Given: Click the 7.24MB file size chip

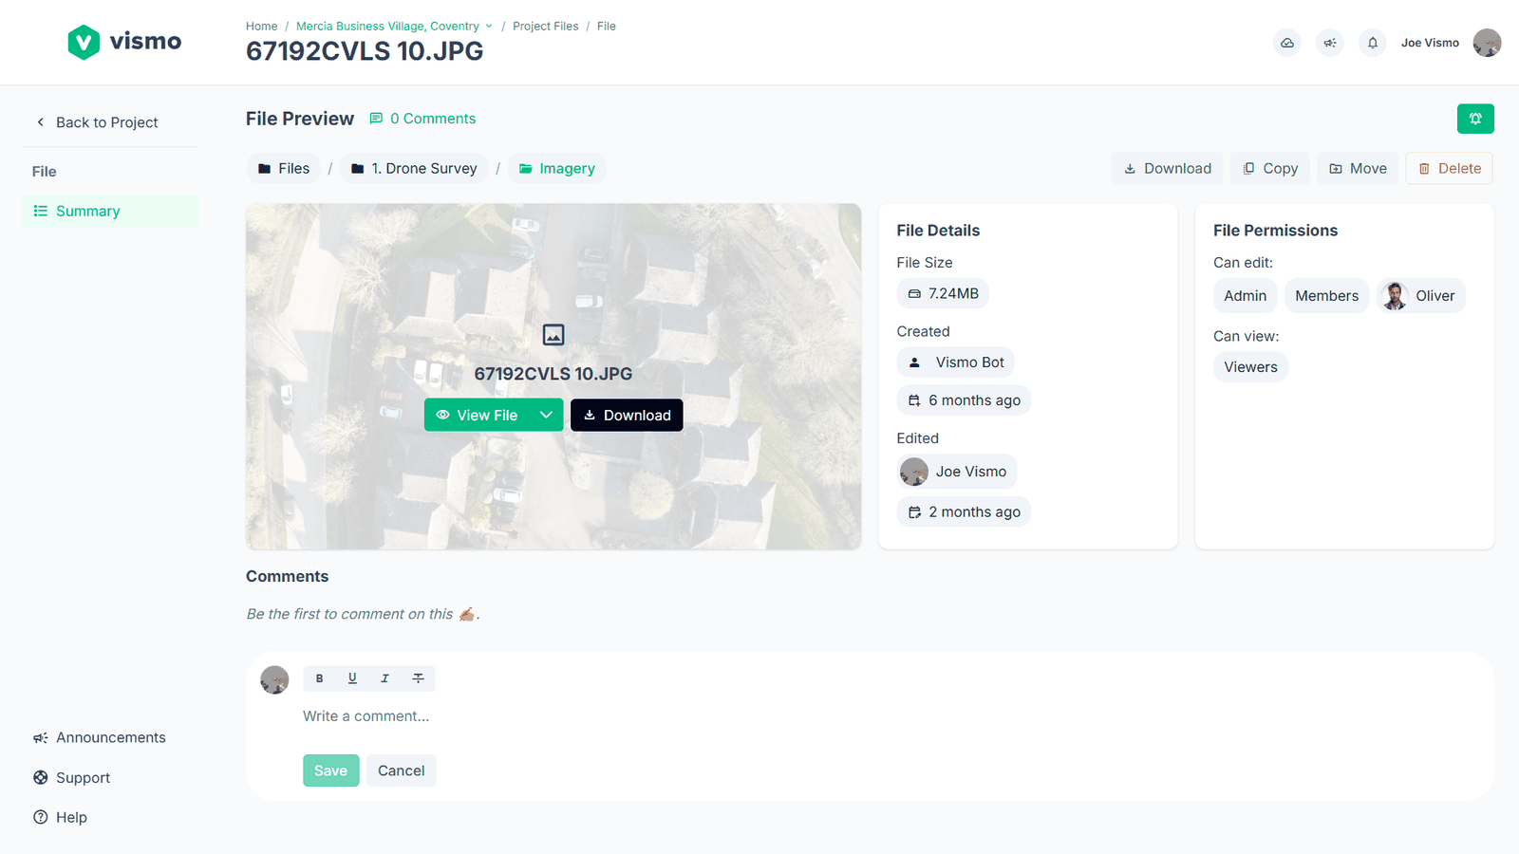Looking at the screenshot, I should point(943,293).
